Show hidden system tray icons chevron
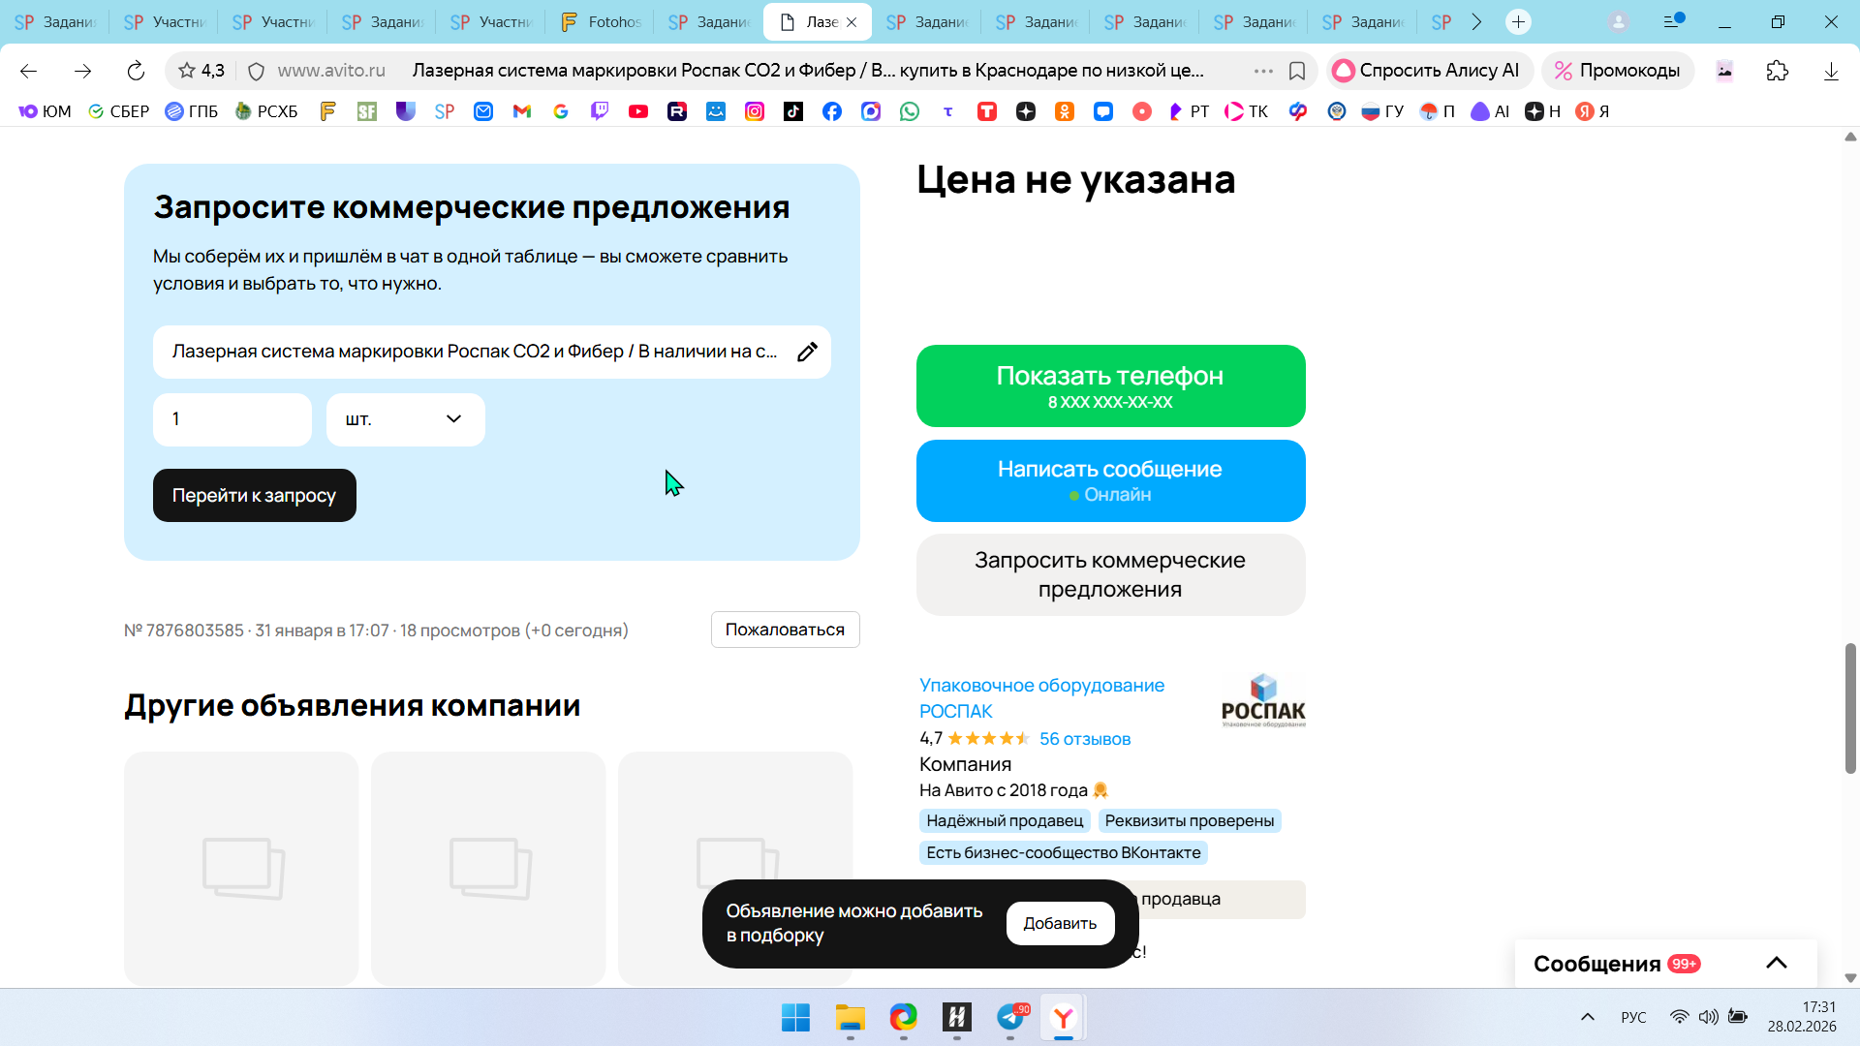Screen dimensions: 1860x1046 (1588, 1017)
